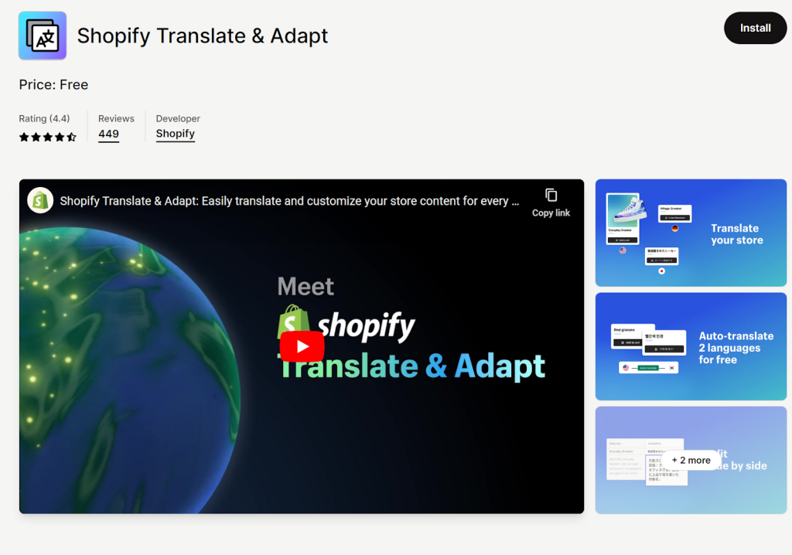This screenshot has width=792, height=555.
Task: Open the "Translate your store" screenshot thumbnail
Action: tap(736, 233)
